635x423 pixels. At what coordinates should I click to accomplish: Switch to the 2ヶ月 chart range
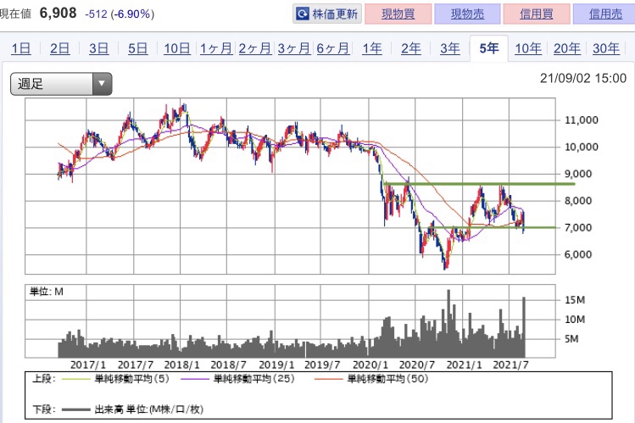254,48
